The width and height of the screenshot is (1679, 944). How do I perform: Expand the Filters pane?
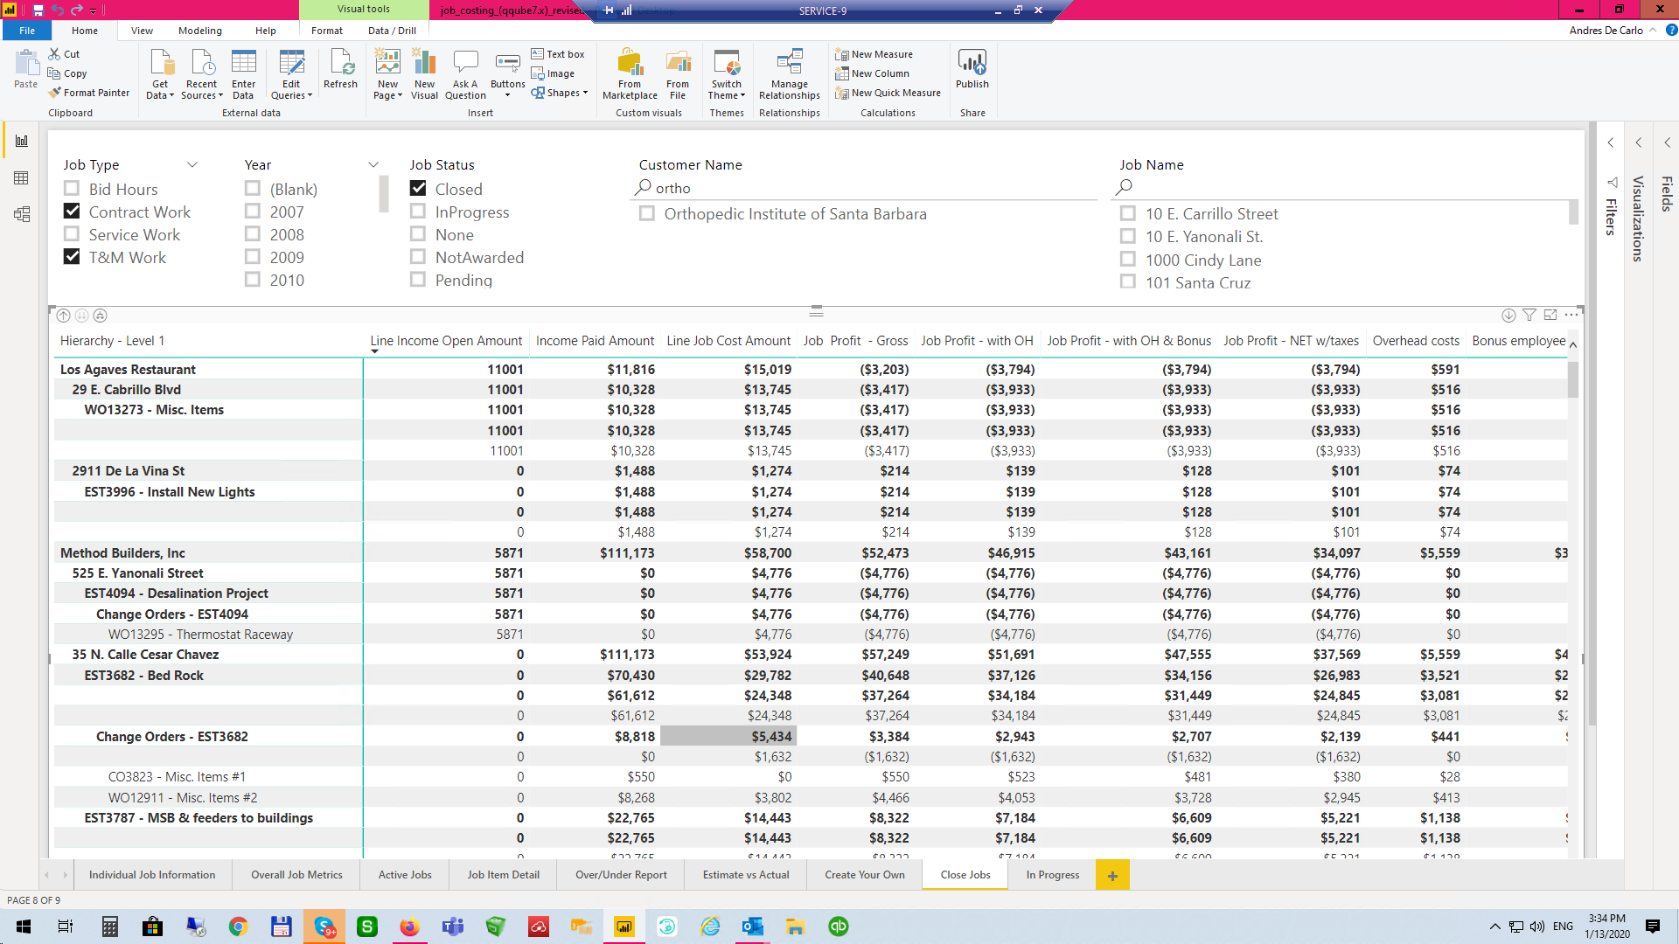(x=1611, y=142)
